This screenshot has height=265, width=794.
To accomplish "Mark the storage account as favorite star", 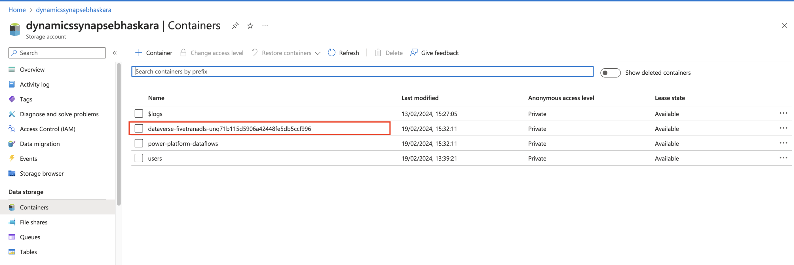I will [250, 26].
